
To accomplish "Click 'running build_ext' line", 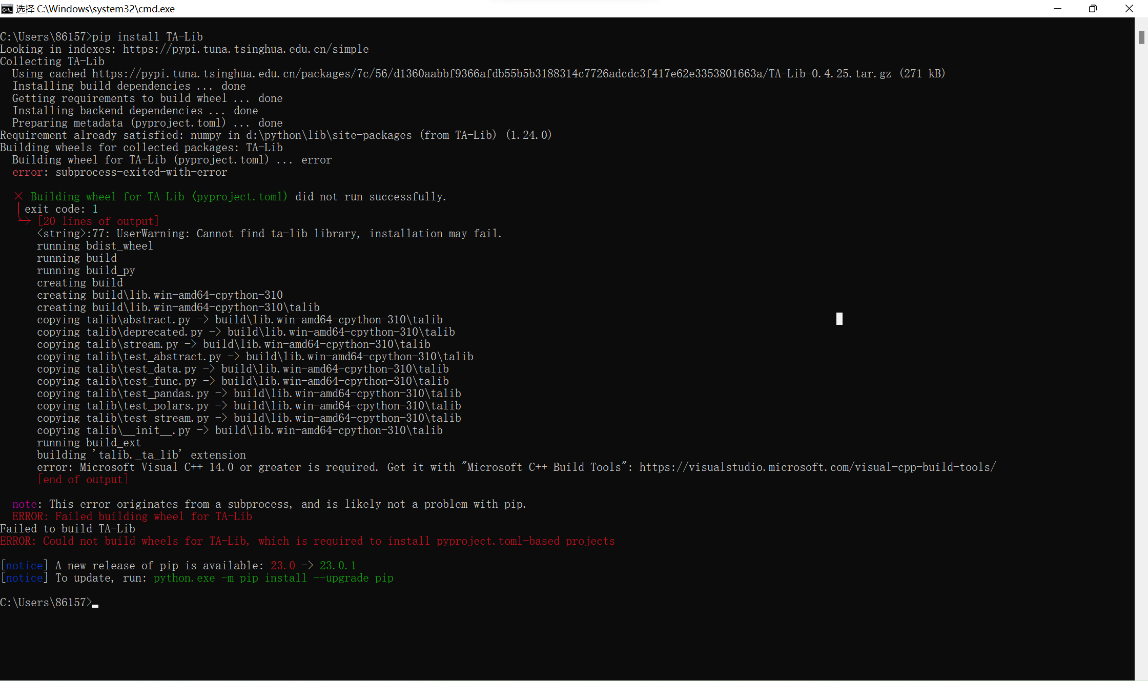I will (x=89, y=443).
